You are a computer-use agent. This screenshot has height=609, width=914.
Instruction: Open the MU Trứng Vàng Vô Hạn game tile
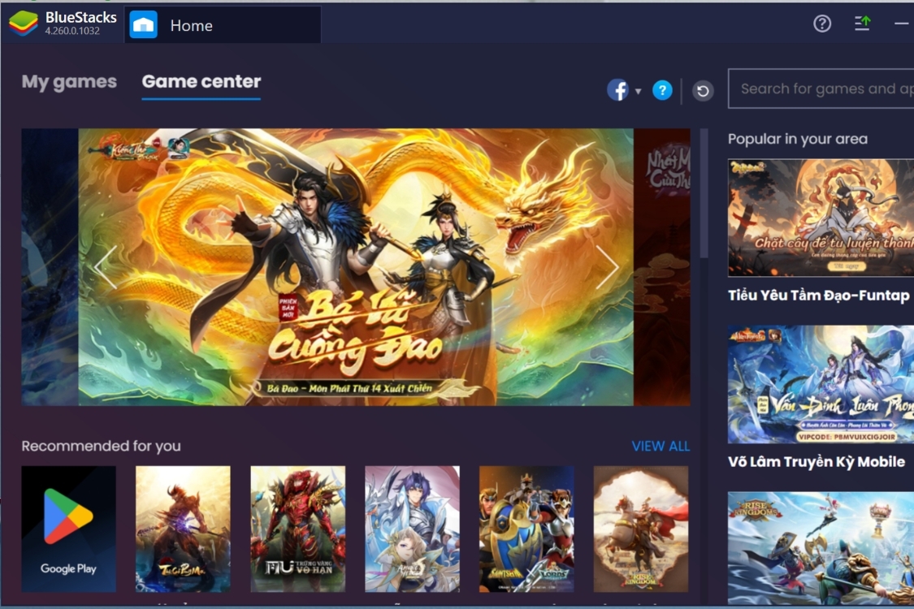click(x=298, y=529)
